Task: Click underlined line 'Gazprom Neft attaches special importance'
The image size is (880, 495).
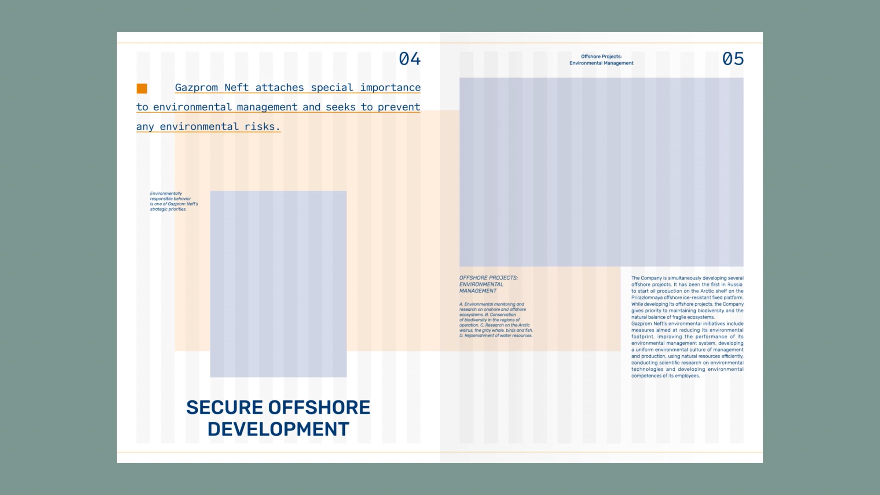Action: coord(297,88)
